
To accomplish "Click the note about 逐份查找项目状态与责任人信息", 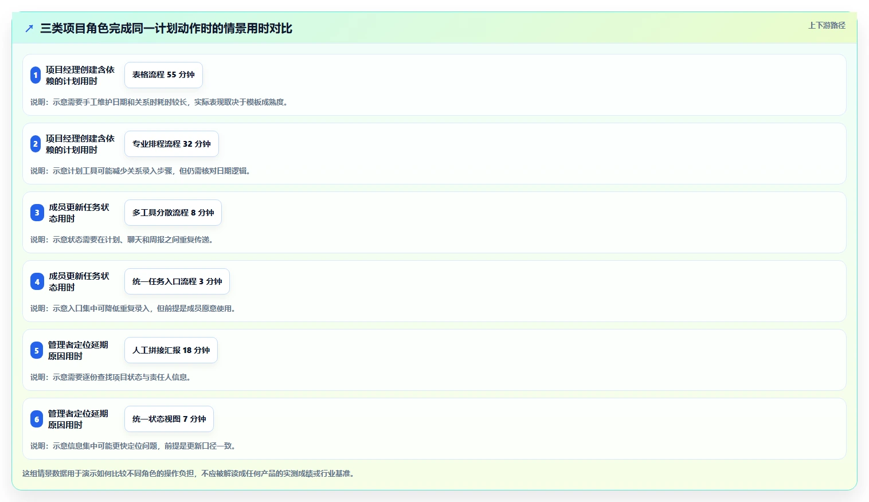I will pyautogui.click(x=112, y=377).
